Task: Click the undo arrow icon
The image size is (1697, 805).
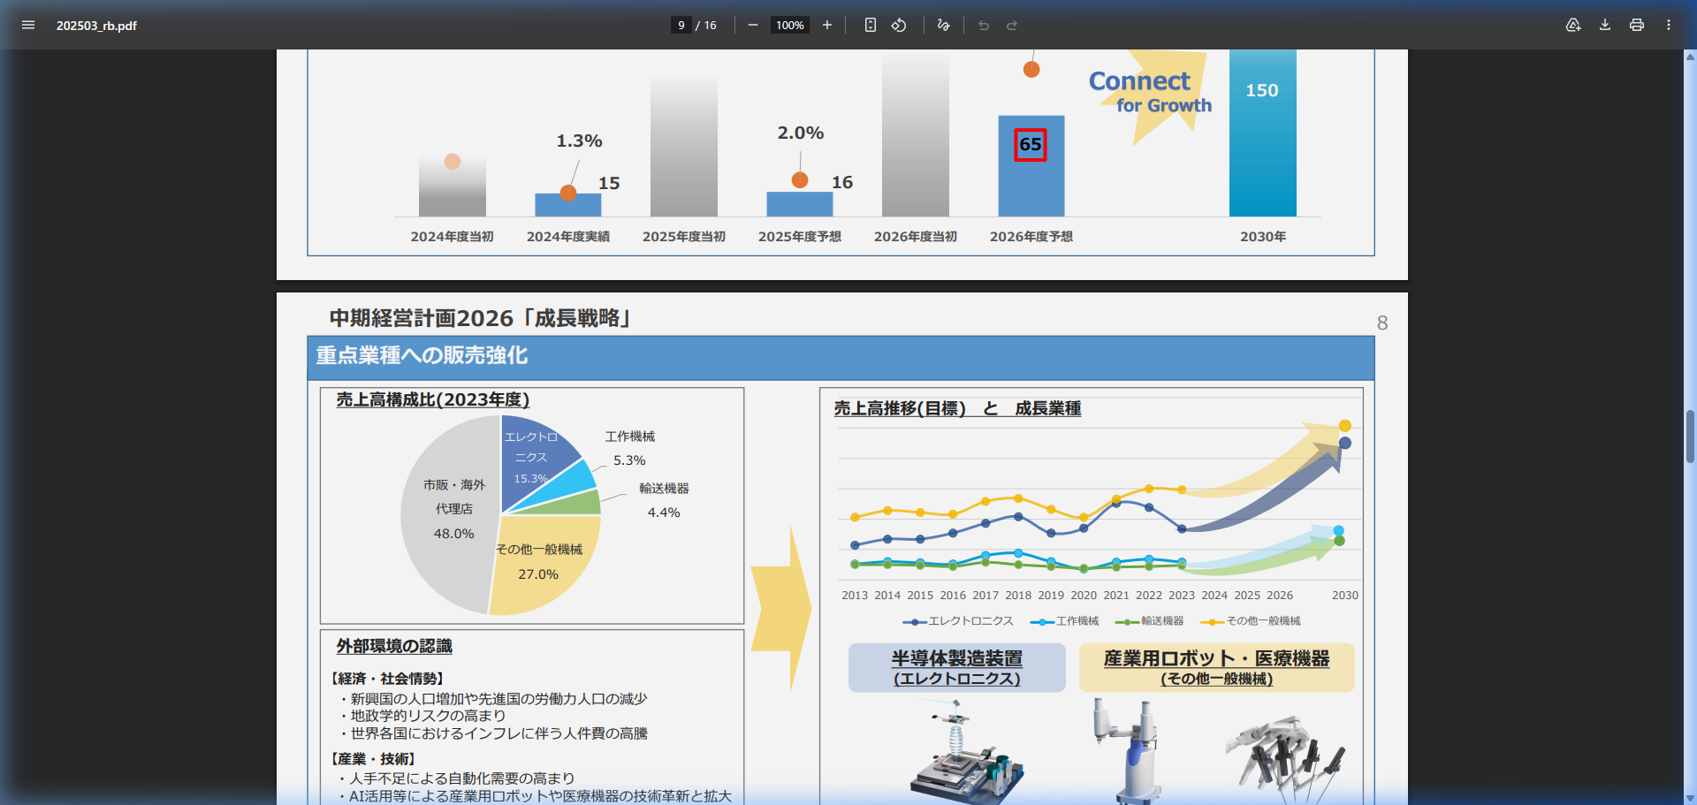Action: 984,25
